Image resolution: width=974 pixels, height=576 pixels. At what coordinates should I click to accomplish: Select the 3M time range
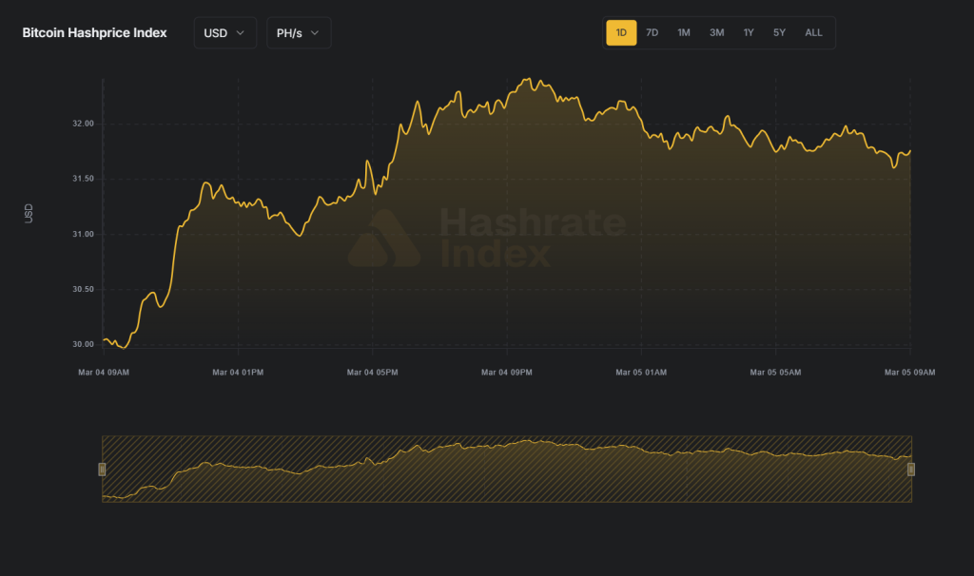coord(716,32)
